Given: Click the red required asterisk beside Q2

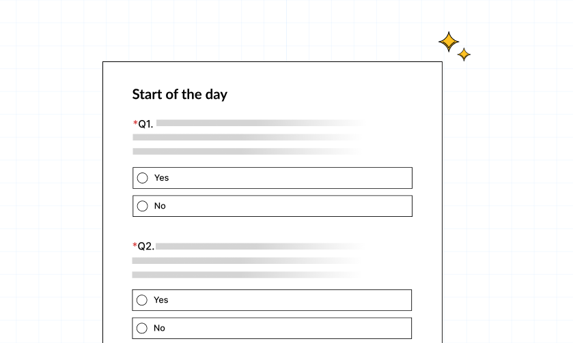Looking at the screenshot, I should 135,245.
